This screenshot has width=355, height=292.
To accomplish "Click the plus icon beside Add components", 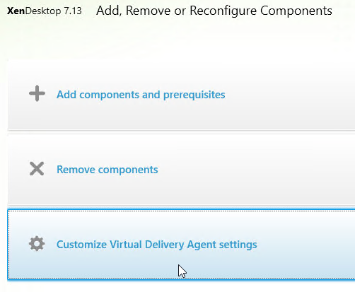I will [x=37, y=93].
